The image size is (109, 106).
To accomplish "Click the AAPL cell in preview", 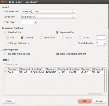I will click(x=14, y=72).
